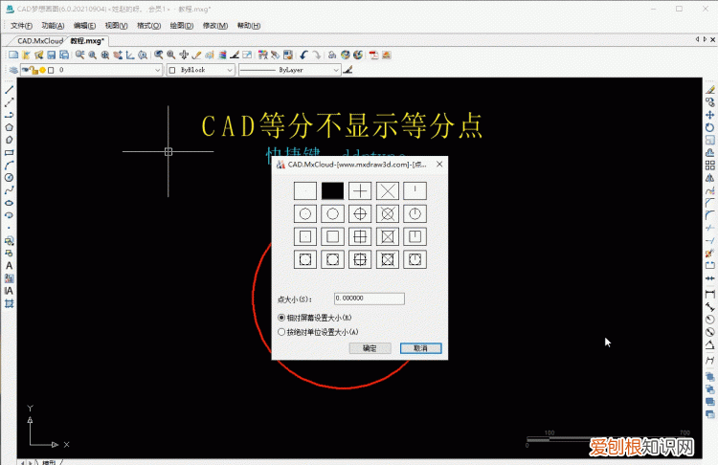Open the 文件(F) menu
Viewport: 718px width, 465px height.
pos(21,26)
